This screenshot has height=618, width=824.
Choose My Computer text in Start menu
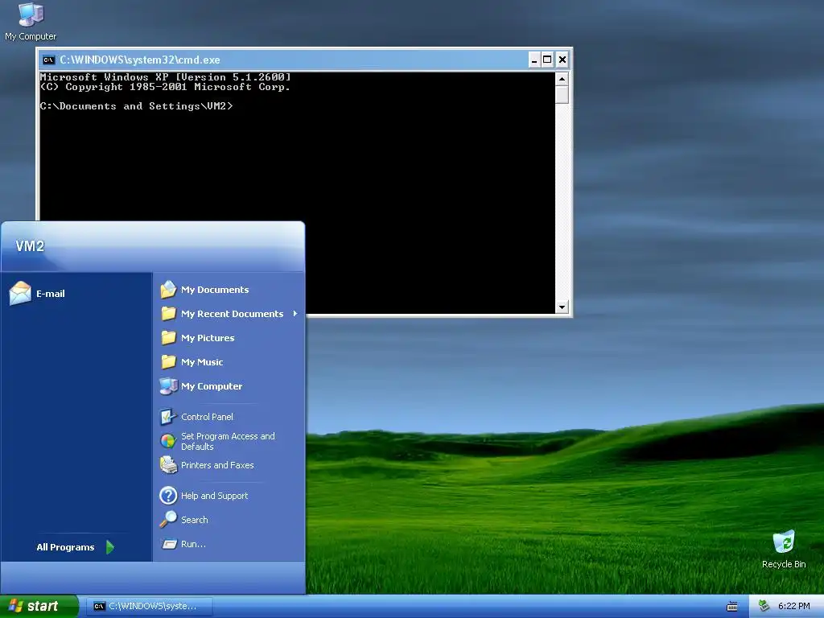pos(212,386)
